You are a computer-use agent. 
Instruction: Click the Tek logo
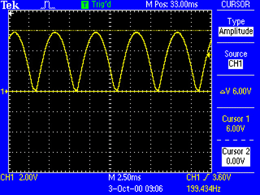coord(10,5)
